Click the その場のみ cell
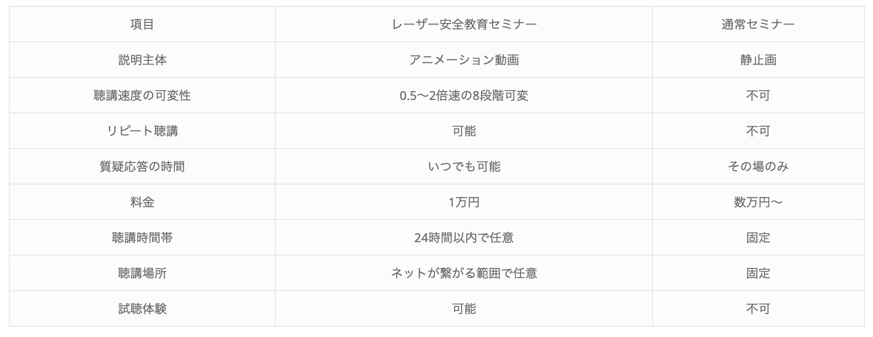Screen dimensions: 873x337 [x=757, y=167]
